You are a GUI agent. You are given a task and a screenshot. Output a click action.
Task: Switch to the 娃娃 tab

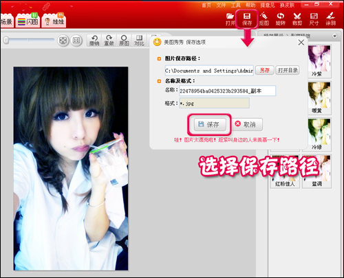[x=54, y=21]
